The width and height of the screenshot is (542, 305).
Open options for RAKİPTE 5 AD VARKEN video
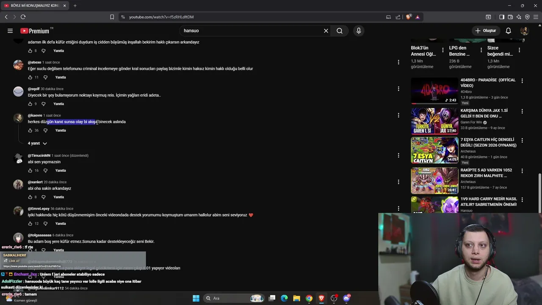(522, 171)
